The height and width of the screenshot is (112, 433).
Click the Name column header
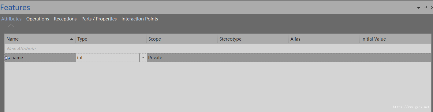tap(40, 39)
